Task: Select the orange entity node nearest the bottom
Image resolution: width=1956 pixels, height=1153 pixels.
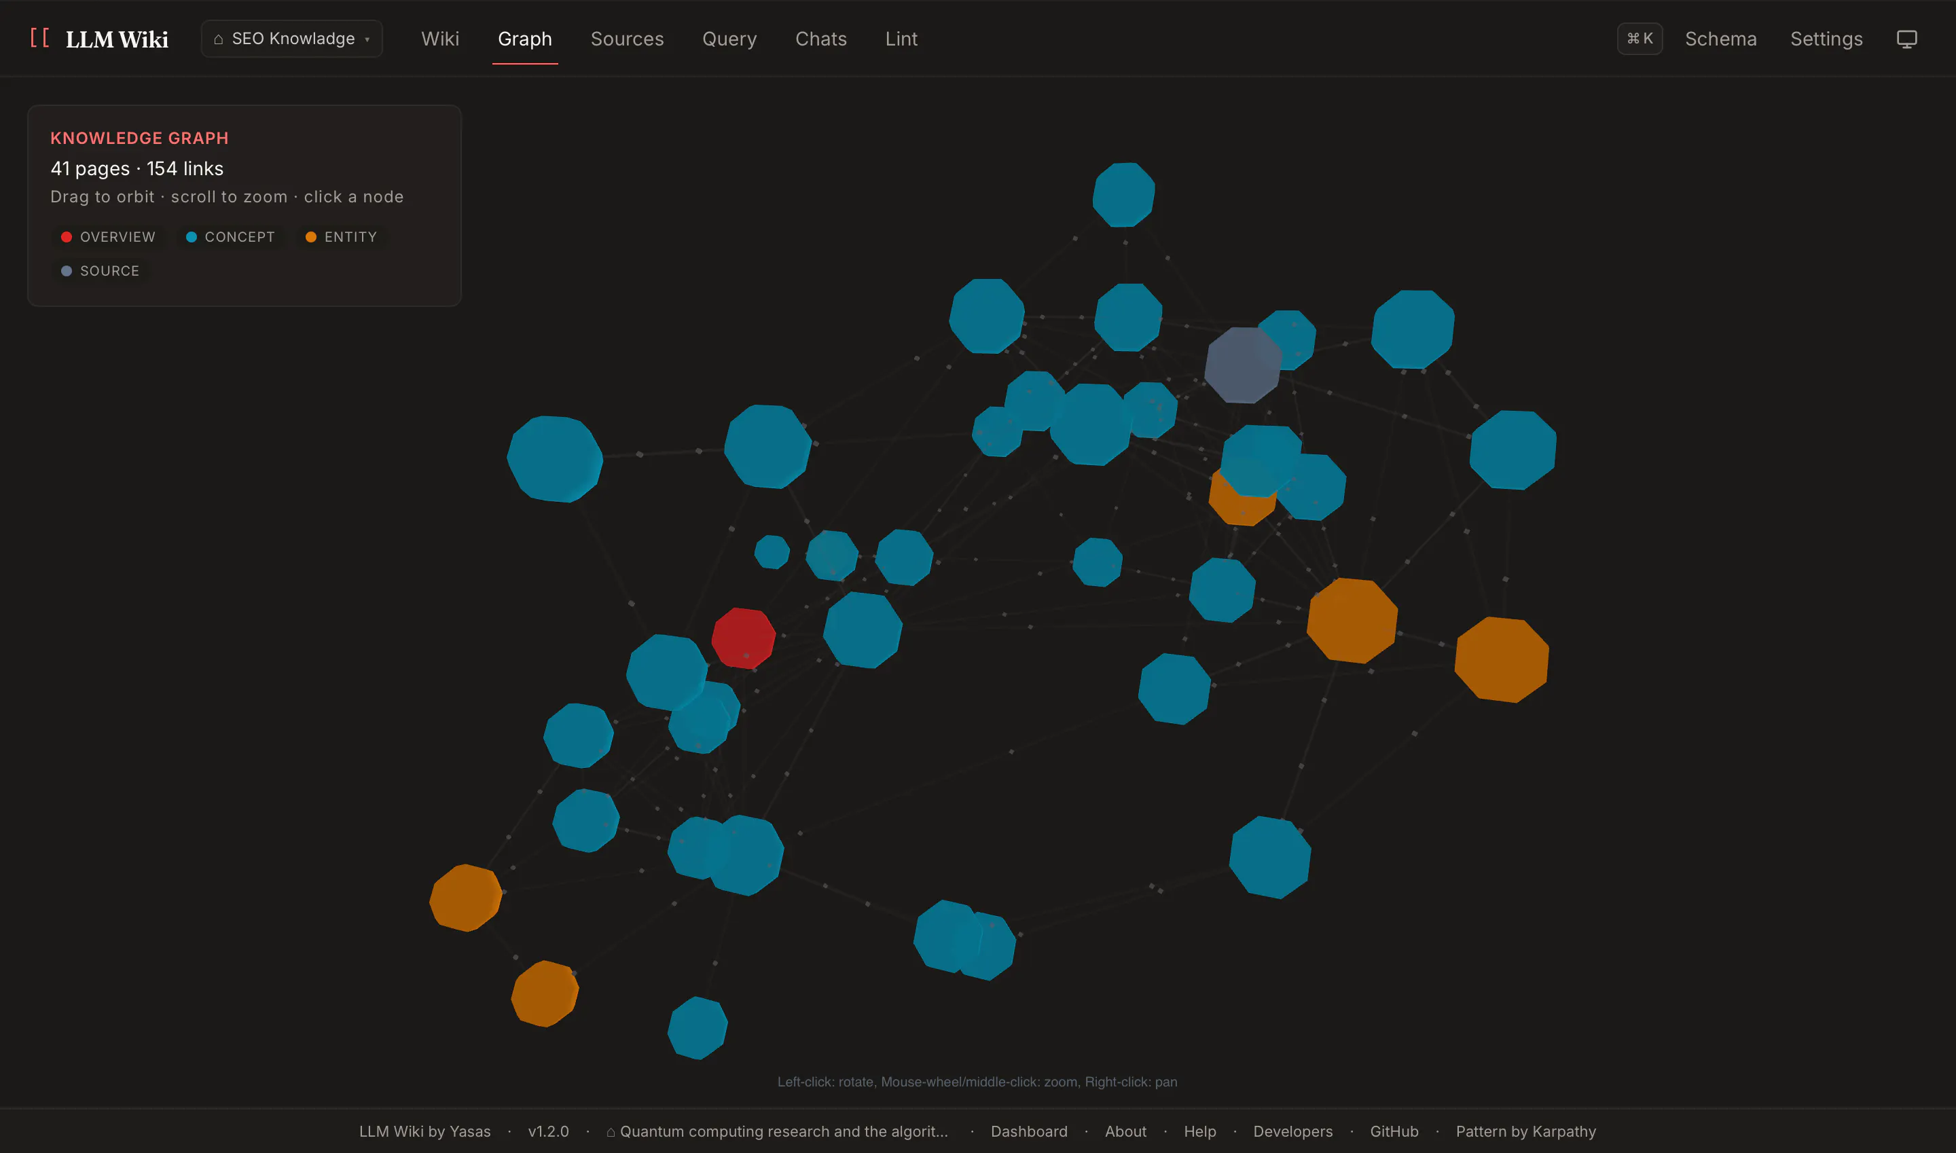Action: point(545,993)
